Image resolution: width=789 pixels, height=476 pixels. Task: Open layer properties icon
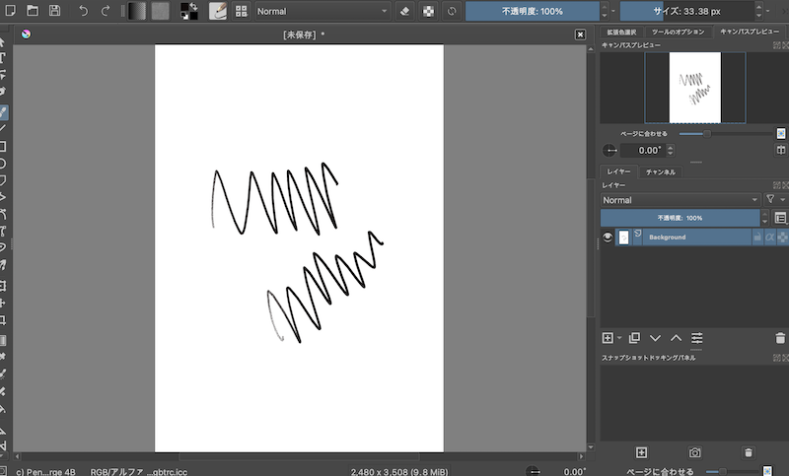[696, 338]
